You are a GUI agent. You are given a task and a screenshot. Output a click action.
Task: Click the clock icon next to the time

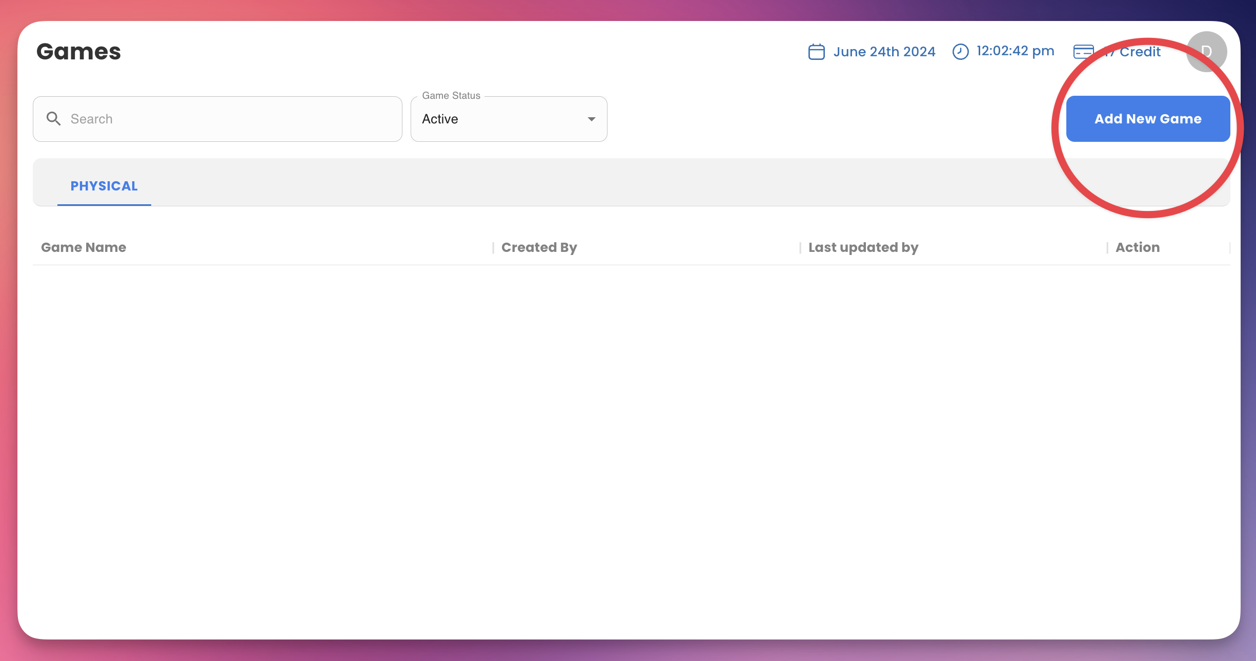coord(960,52)
